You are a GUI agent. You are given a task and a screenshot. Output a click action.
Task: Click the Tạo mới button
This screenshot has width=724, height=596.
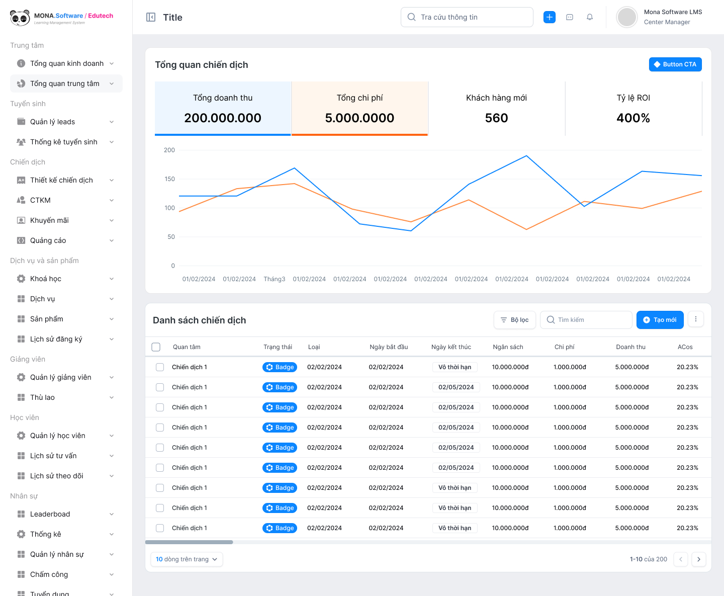tap(660, 320)
